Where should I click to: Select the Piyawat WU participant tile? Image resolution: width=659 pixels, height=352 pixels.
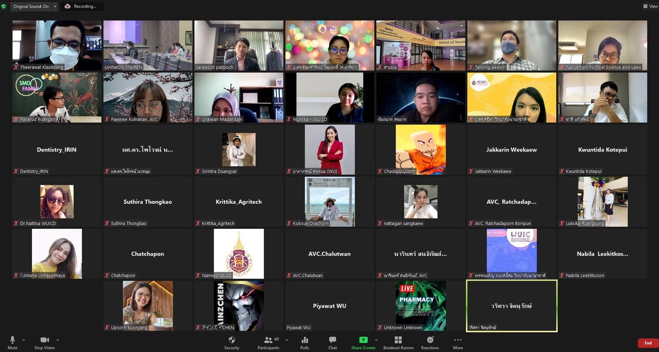(329, 306)
